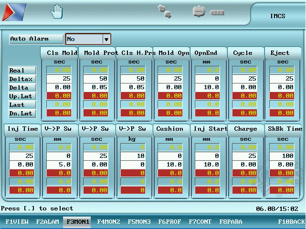Click the Auto Alarm label
The height and width of the screenshot is (229, 306).
coord(36,39)
